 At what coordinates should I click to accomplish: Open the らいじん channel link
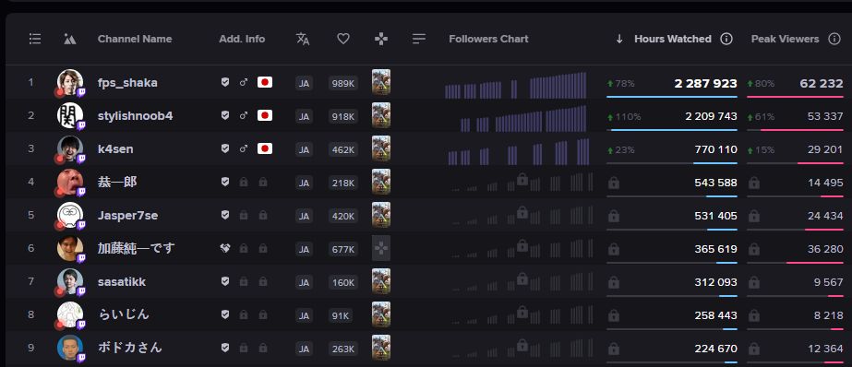click(x=124, y=314)
